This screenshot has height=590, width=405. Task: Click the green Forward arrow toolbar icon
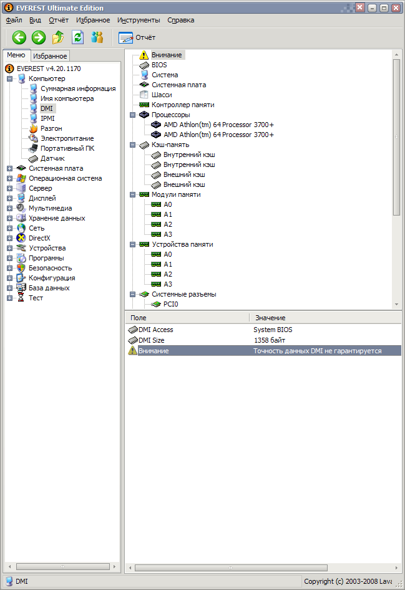39,37
